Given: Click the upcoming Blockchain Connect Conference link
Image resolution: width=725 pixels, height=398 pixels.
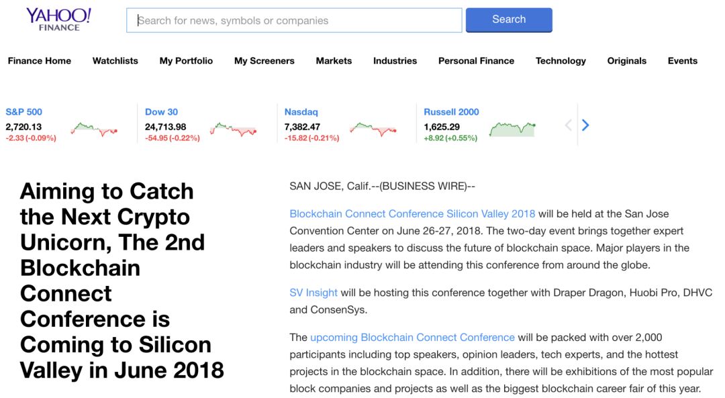Looking at the screenshot, I should (412, 338).
